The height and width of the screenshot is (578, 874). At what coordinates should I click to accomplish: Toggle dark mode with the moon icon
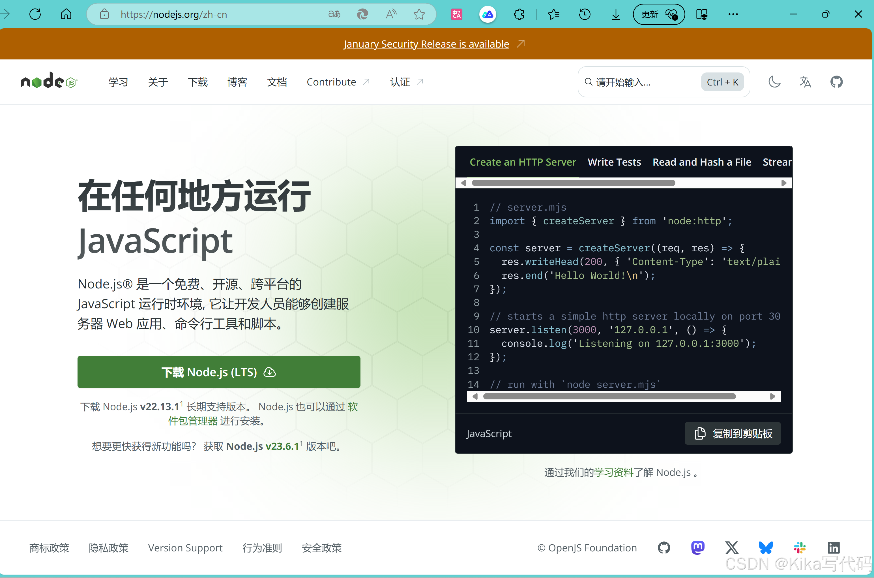(x=774, y=82)
